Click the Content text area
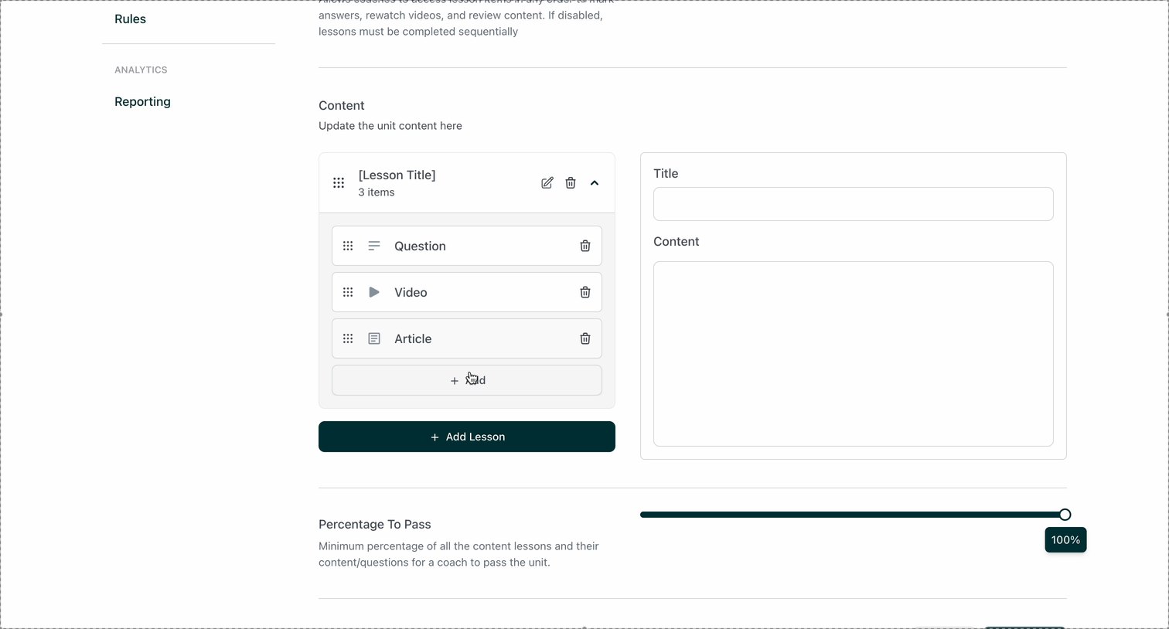 [x=854, y=354]
